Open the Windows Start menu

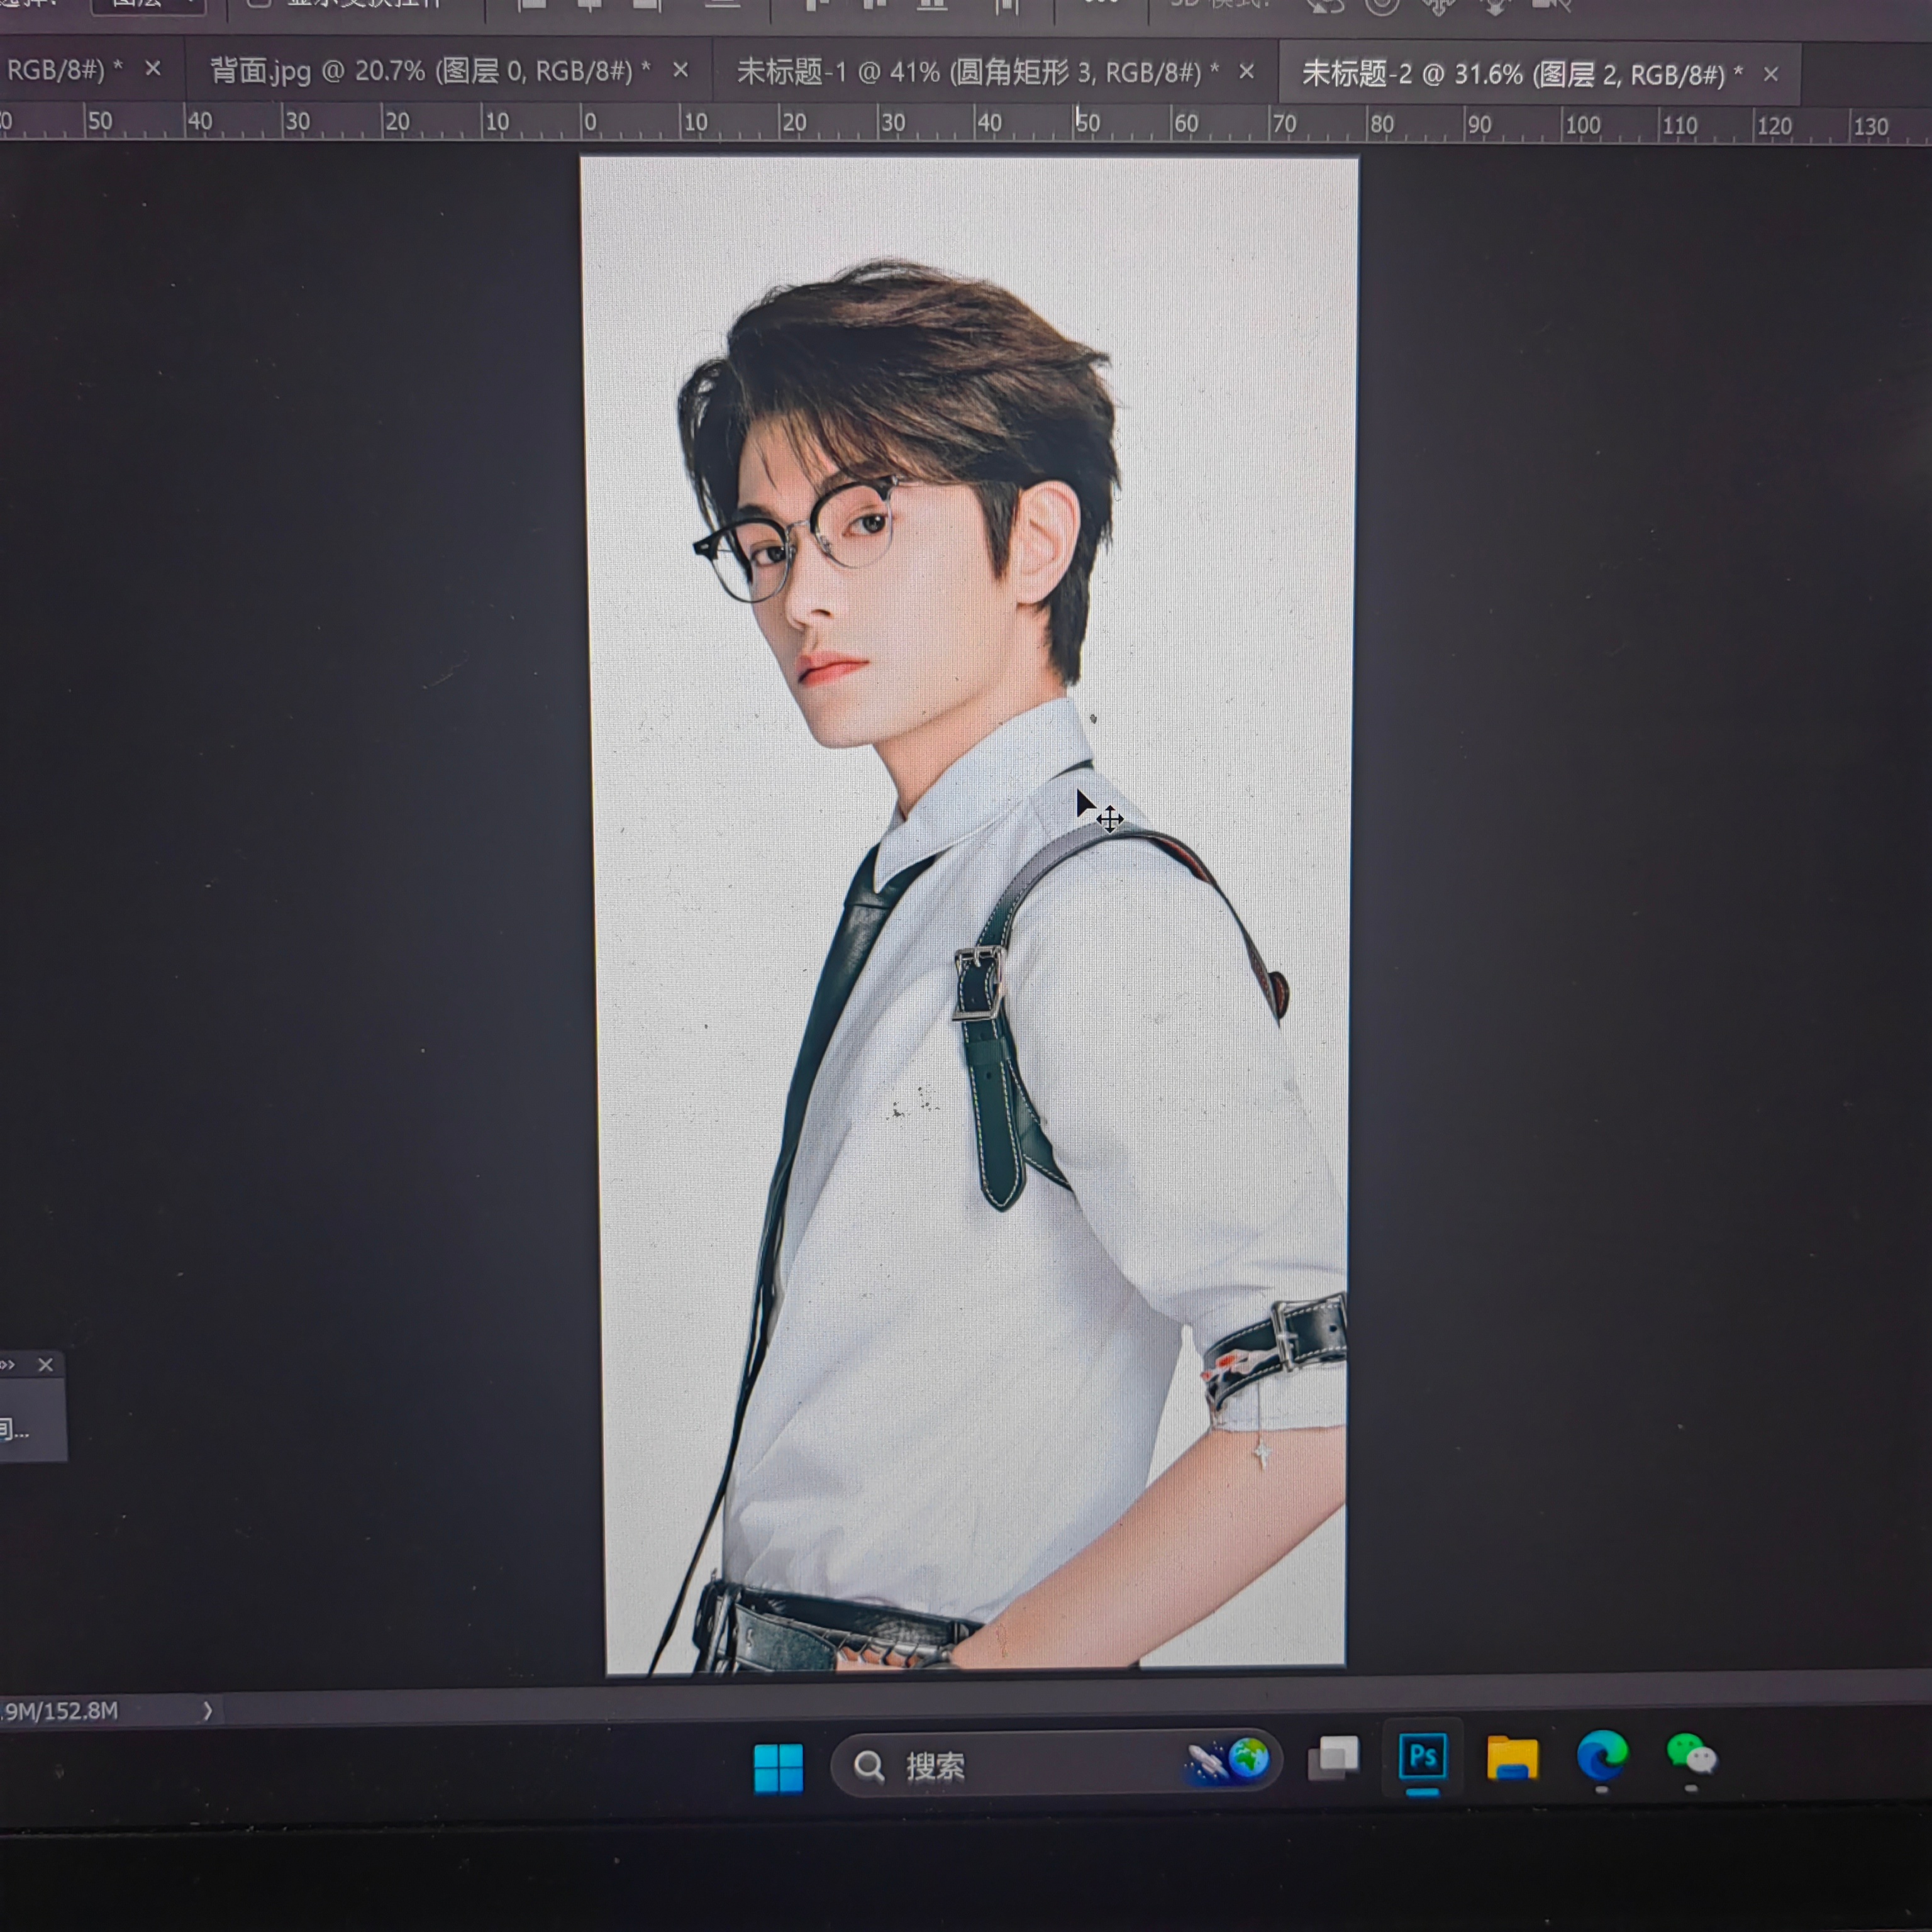point(778,1768)
